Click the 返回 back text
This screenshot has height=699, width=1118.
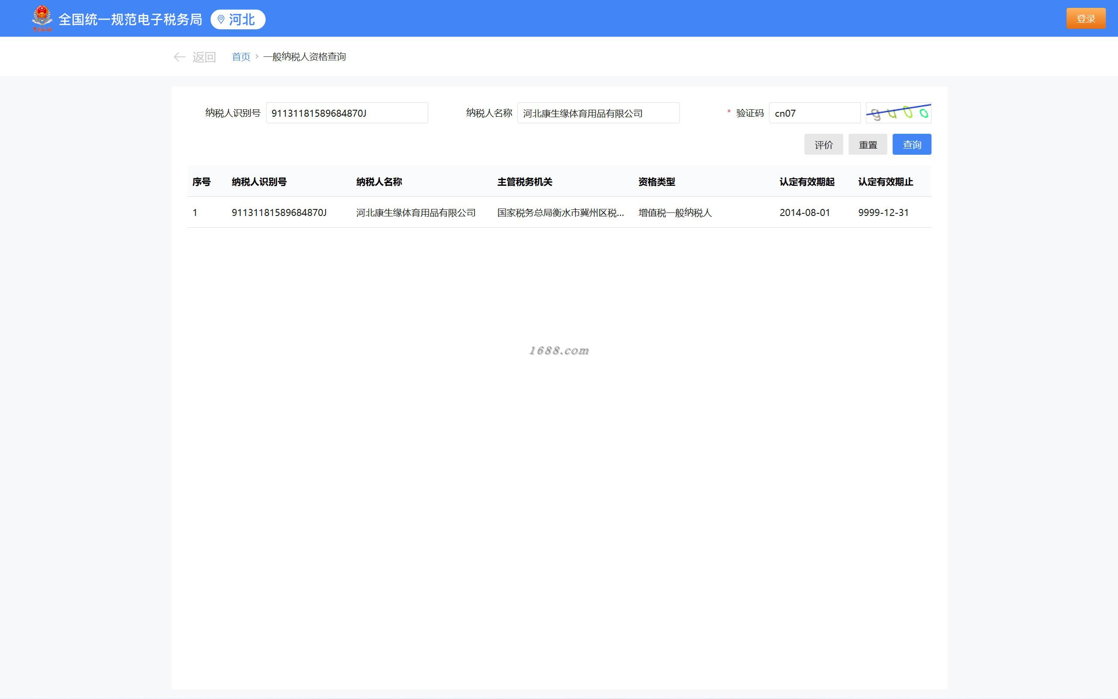pos(204,57)
